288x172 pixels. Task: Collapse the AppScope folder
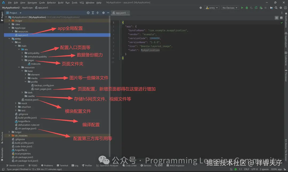click(9, 28)
